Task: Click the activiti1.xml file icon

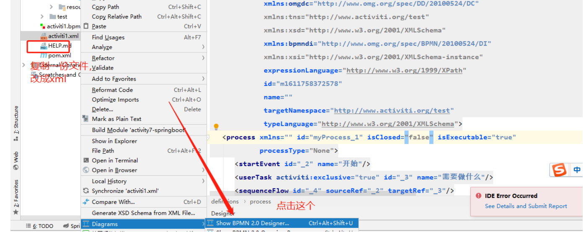Action: [44, 36]
